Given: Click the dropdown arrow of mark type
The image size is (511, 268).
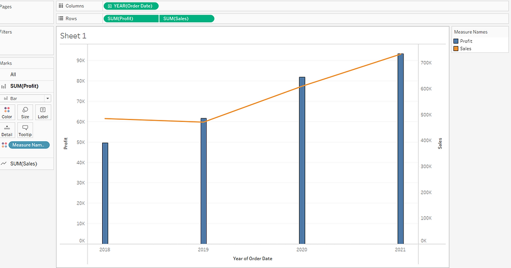Looking at the screenshot, I should click(47, 98).
